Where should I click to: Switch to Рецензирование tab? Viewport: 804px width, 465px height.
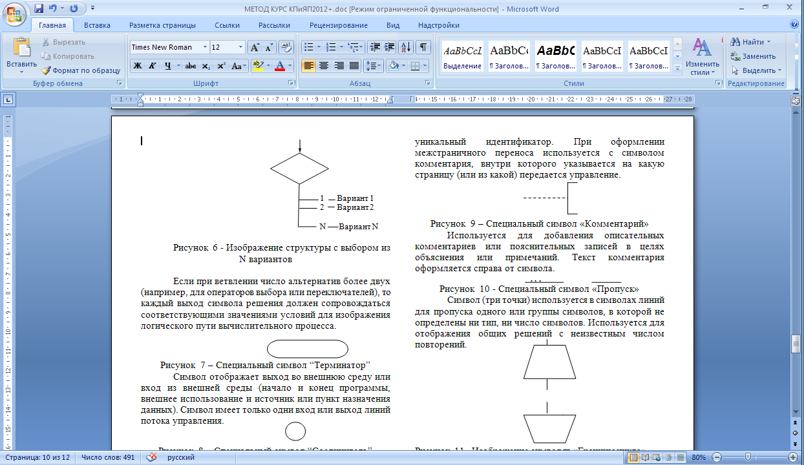[x=338, y=25]
